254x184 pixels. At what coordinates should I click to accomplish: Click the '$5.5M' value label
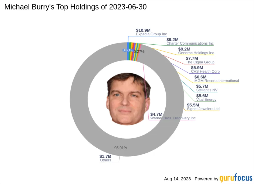tap(193, 105)
